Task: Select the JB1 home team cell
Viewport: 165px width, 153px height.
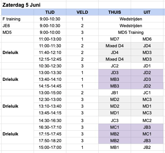Action: tap(115, 93)
